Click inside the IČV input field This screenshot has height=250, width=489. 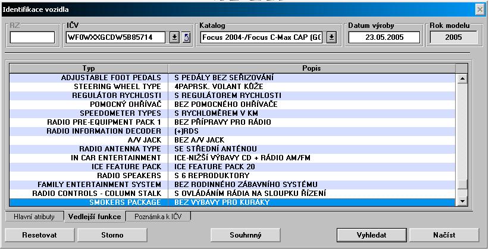116,38
